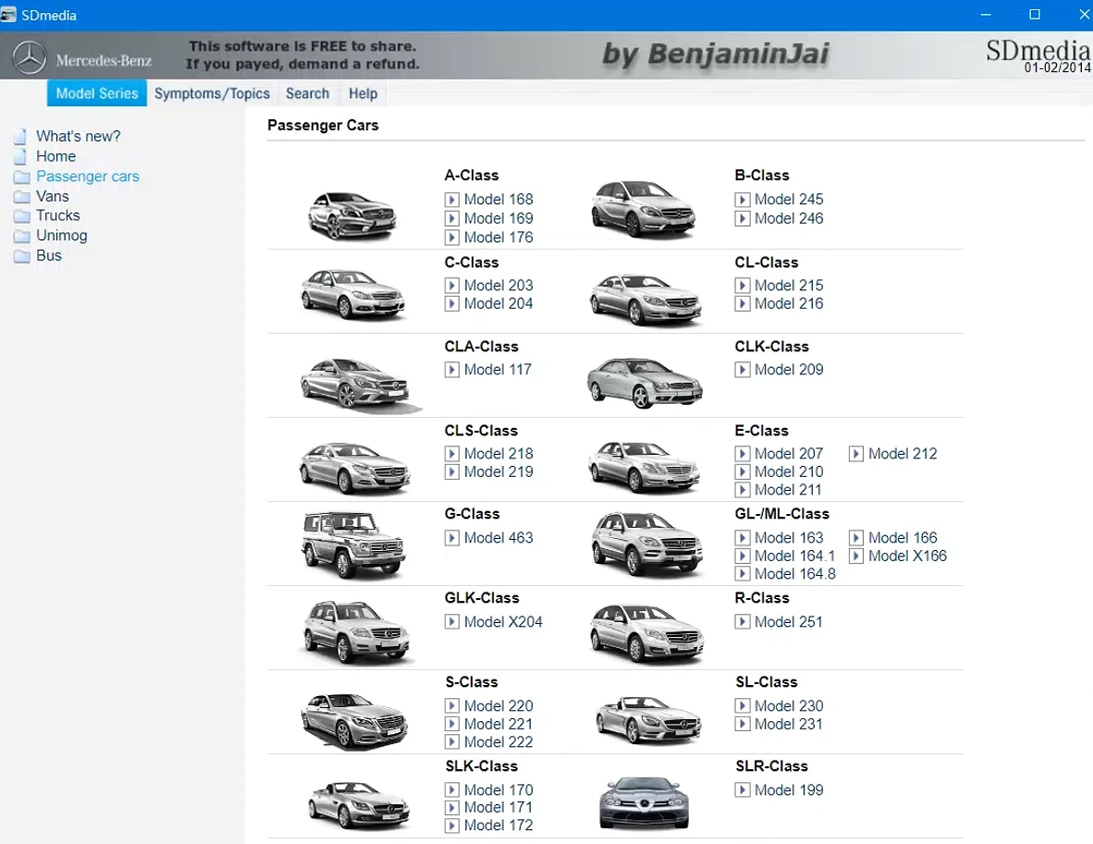
Task: Click the B-Class car thumbnail
Action: [x=644, y=209]
